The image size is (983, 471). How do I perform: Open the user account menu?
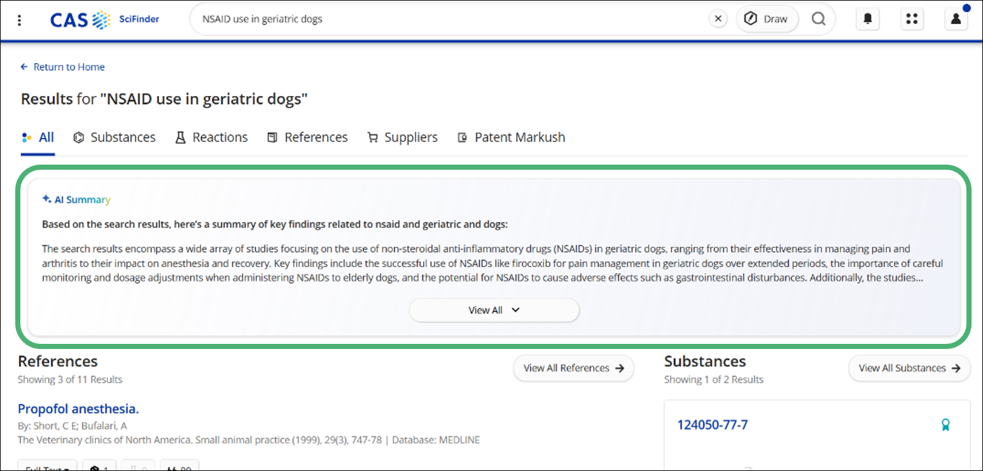pyautogui.click(x=956, y=19)
